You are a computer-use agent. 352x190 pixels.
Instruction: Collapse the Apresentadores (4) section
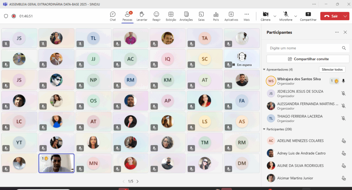click(264, 70)
